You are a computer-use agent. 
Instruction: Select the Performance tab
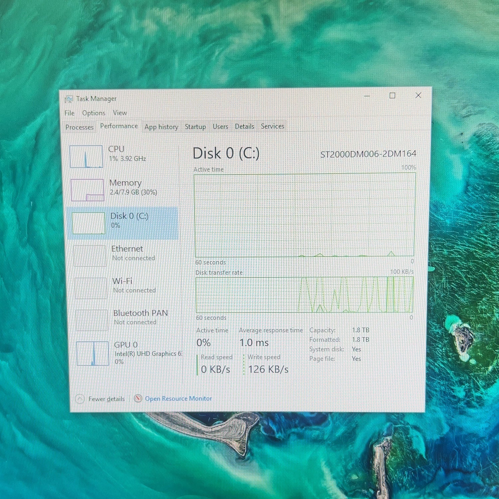(x=119, y=126)
